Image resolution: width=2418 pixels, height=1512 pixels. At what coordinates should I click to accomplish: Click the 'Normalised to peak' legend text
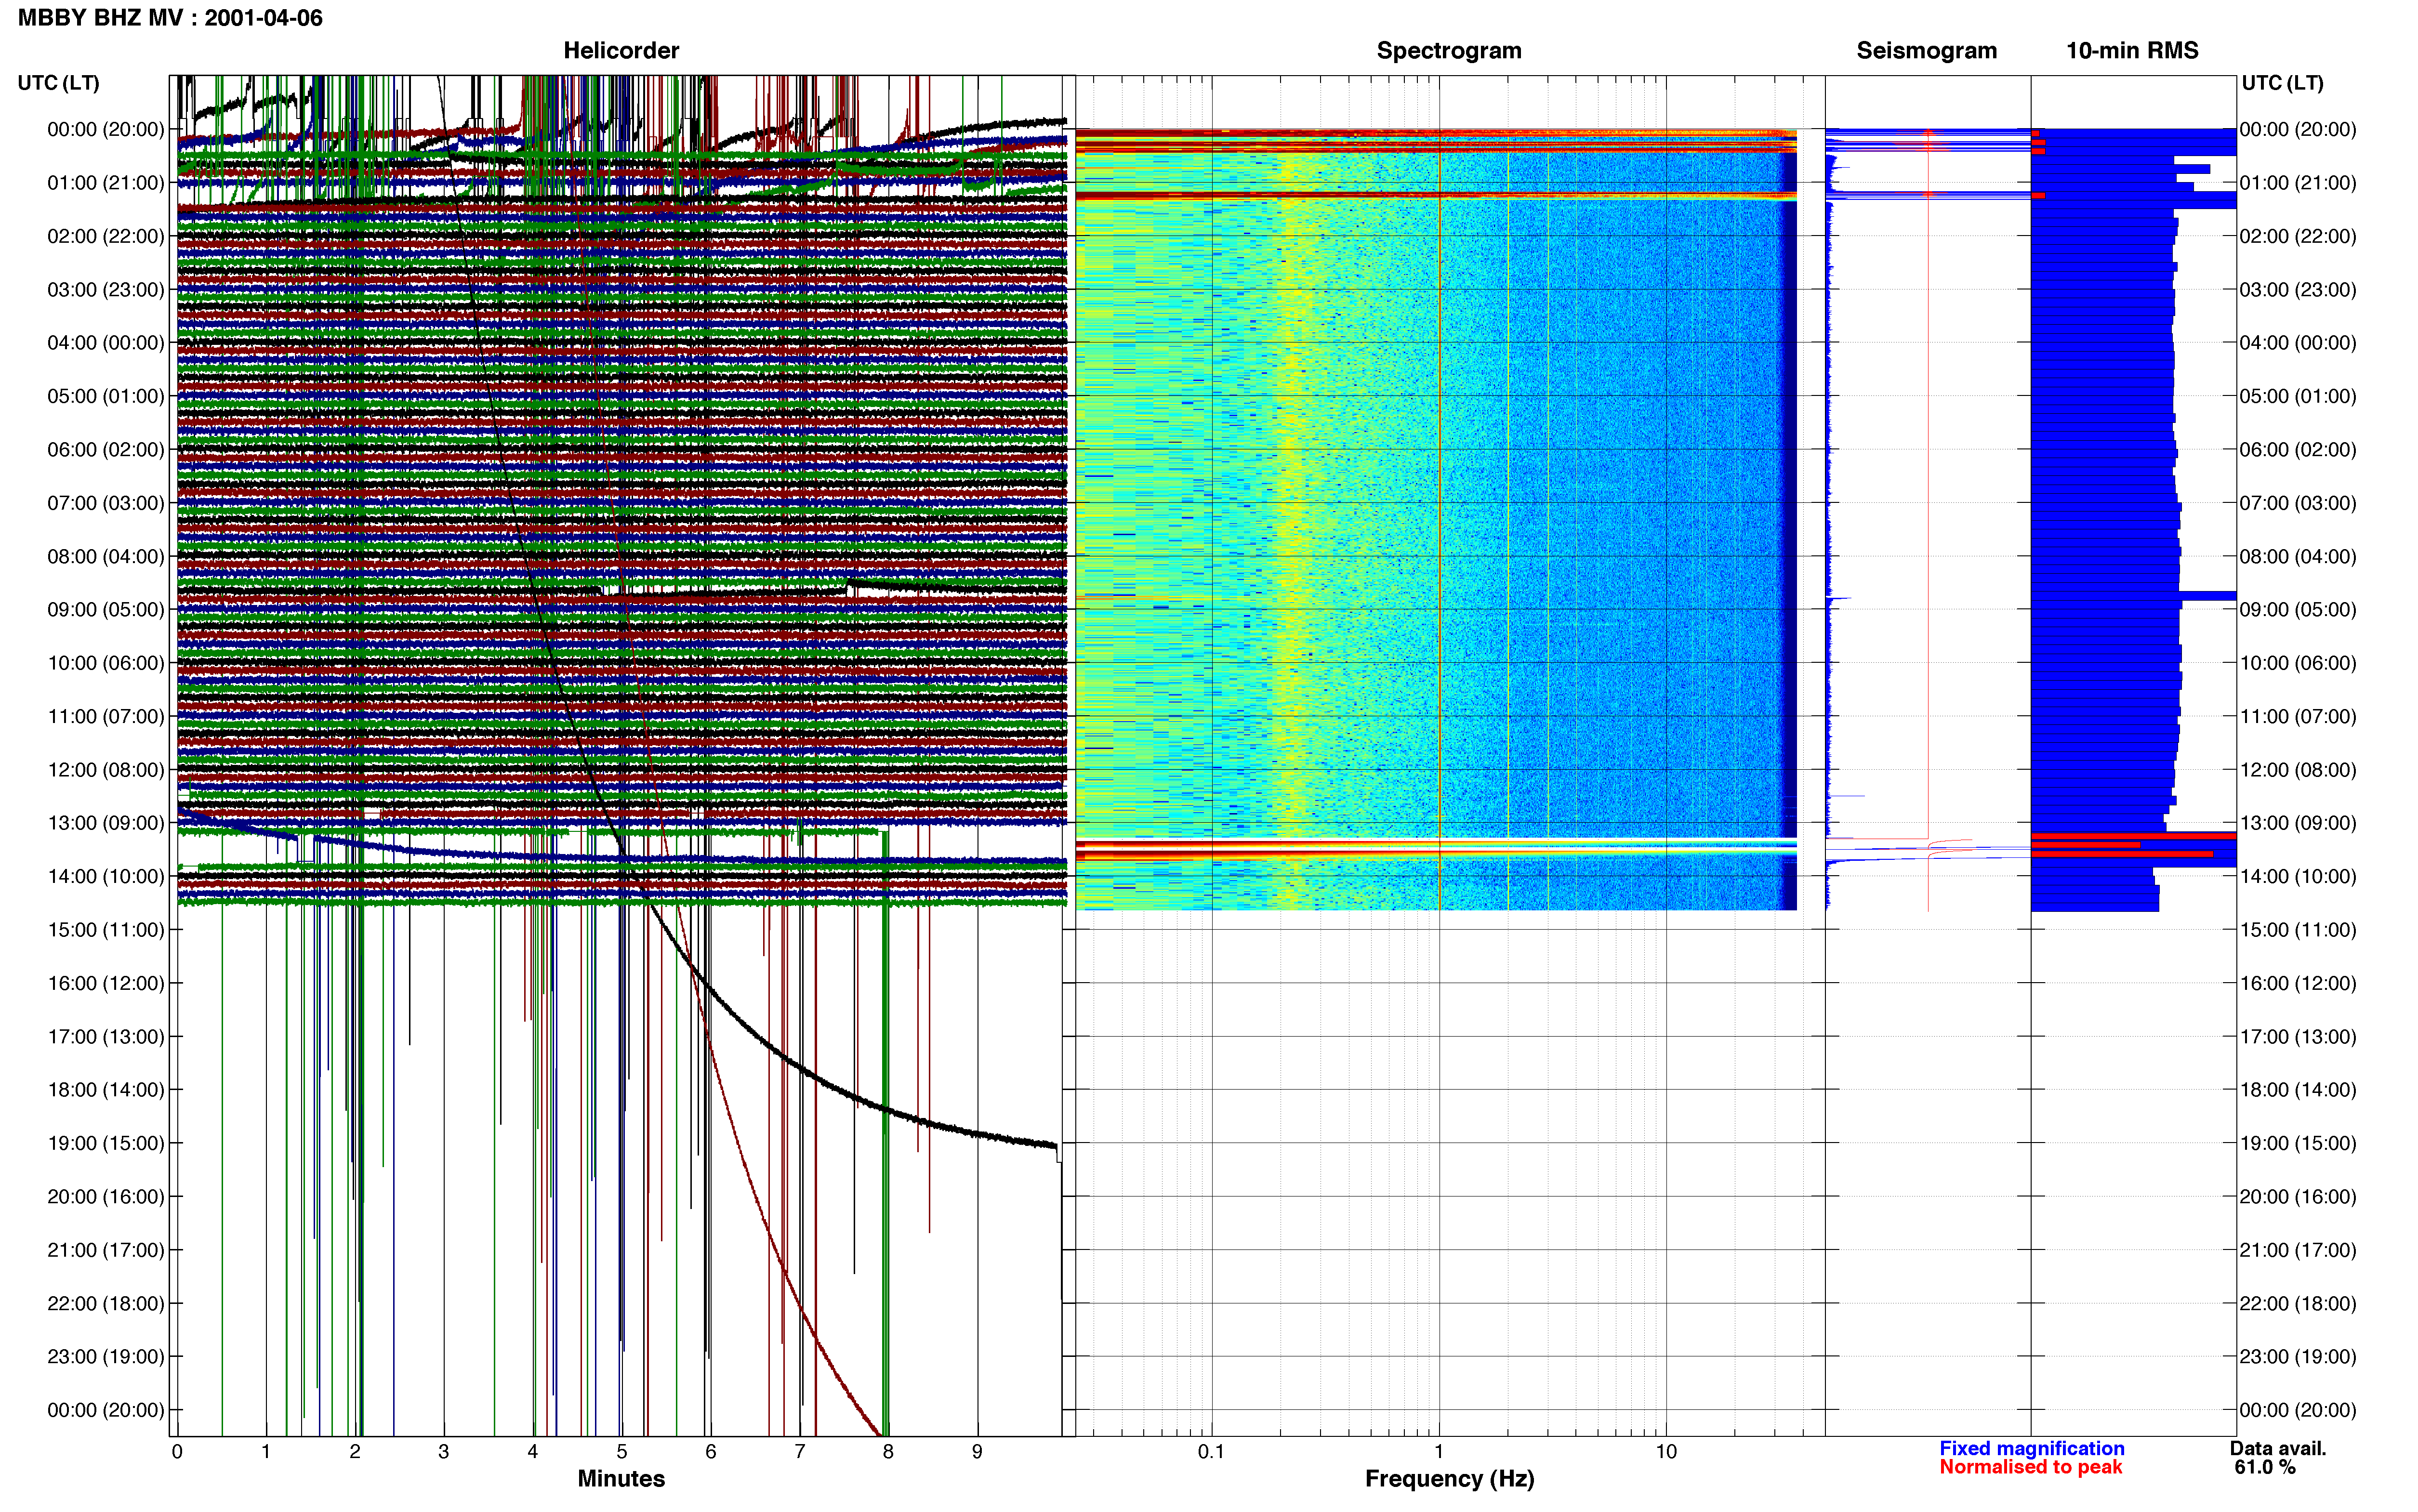tap(2030, 1467)
